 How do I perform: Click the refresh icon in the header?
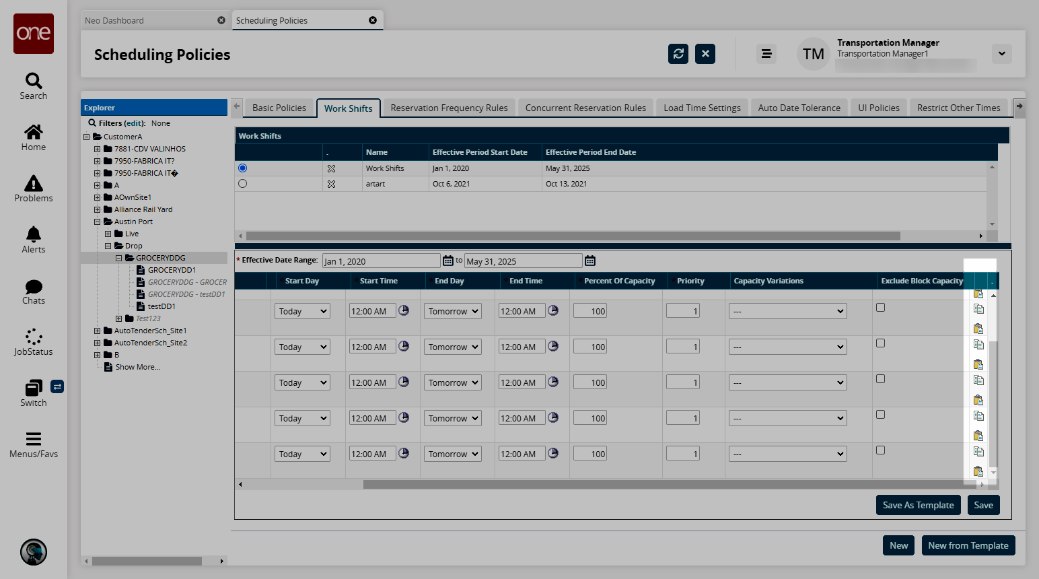tap(678, 54)
